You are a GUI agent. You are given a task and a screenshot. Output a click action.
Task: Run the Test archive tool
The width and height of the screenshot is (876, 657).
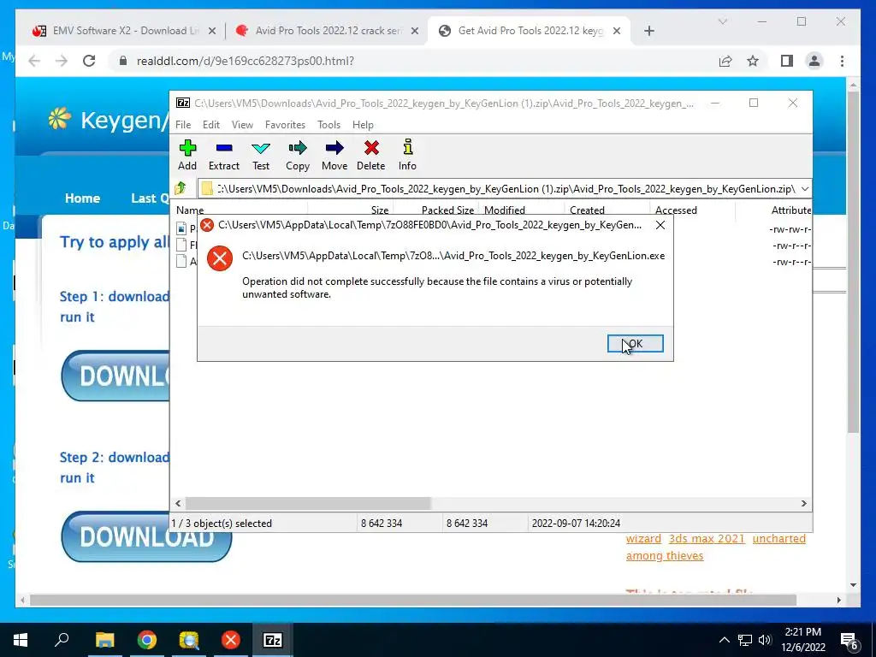tap(261, 155)
